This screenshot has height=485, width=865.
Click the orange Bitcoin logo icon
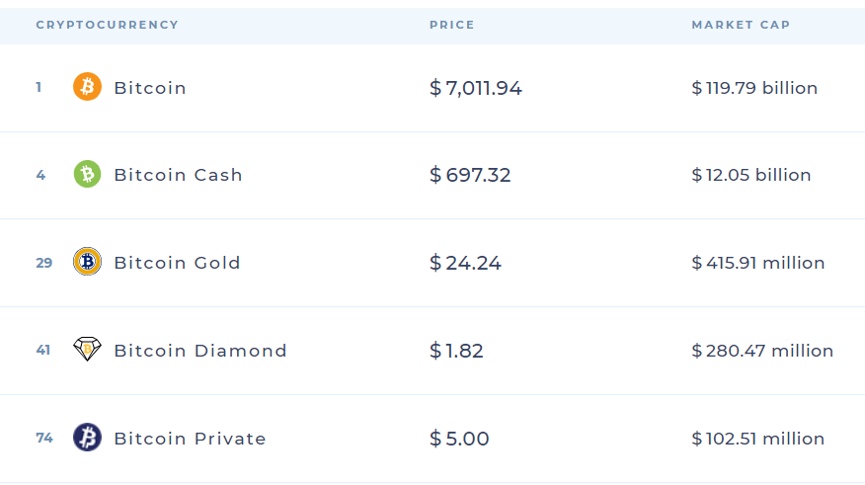87,87
